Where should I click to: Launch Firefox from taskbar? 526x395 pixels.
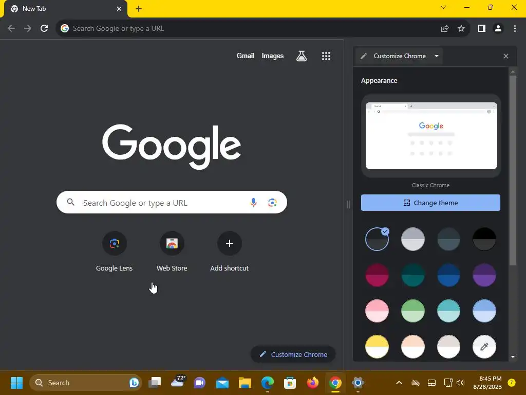(313, 383)
